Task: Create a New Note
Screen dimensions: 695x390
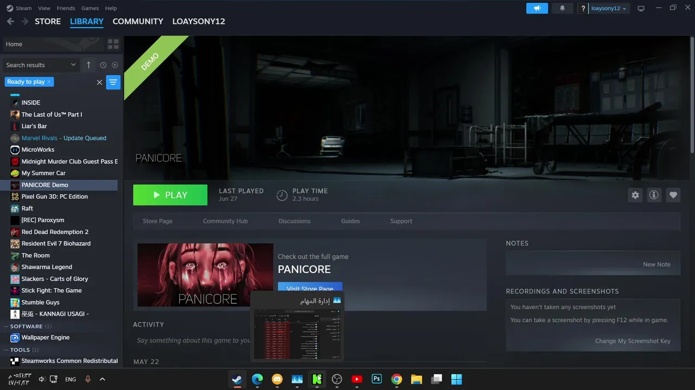Action: 656,264
